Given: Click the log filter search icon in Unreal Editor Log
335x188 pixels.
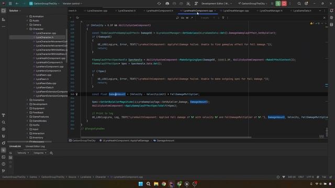Looking at the screenshot, I should click(51, 153).
